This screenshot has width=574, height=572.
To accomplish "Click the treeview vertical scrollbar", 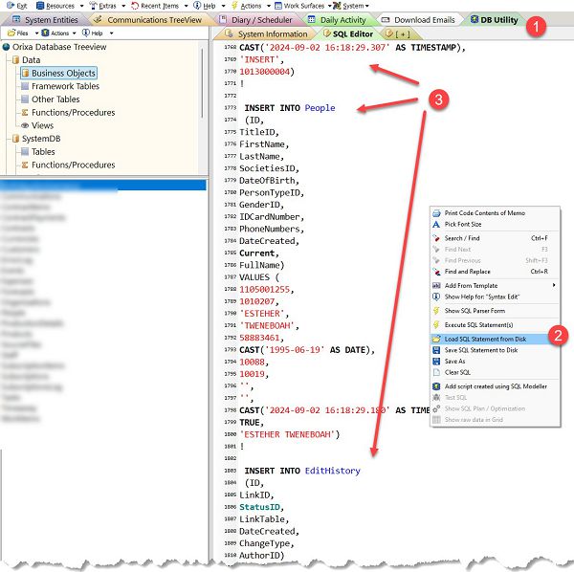I will pos(202,83).
